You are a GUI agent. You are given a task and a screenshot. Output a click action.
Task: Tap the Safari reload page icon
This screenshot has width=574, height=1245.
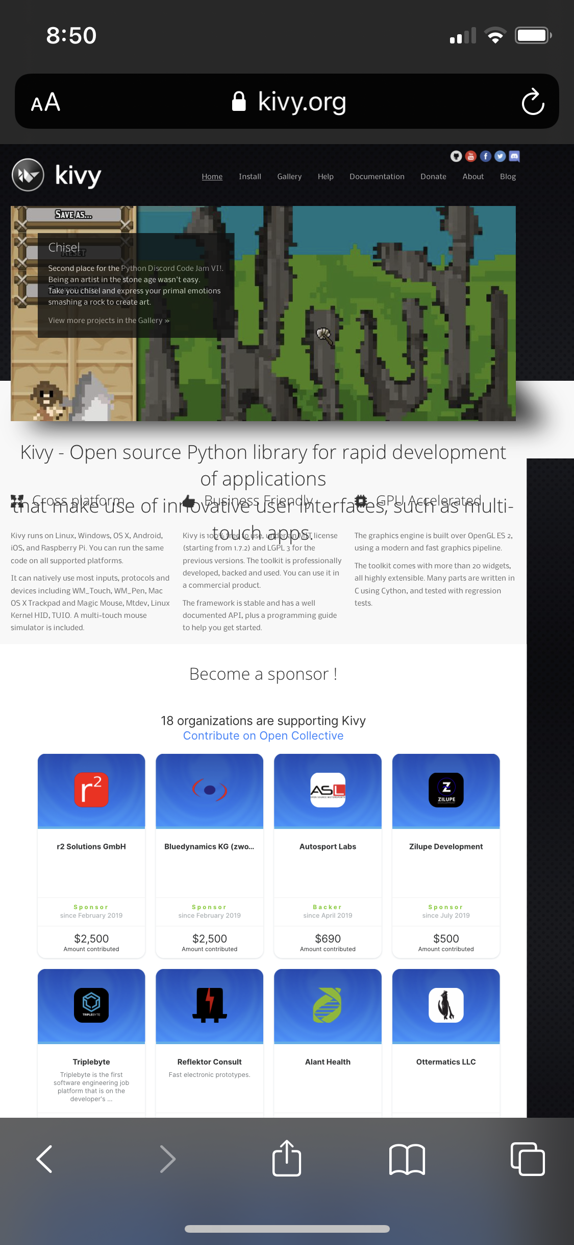[533, 102]
